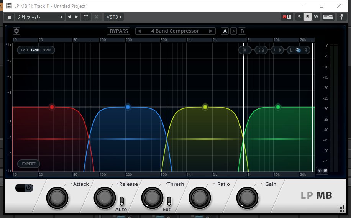Image resolution: width=351 pixels, height=218 pixels.
Task: Select the blue low-mid band node
Action: pos(128,107)
